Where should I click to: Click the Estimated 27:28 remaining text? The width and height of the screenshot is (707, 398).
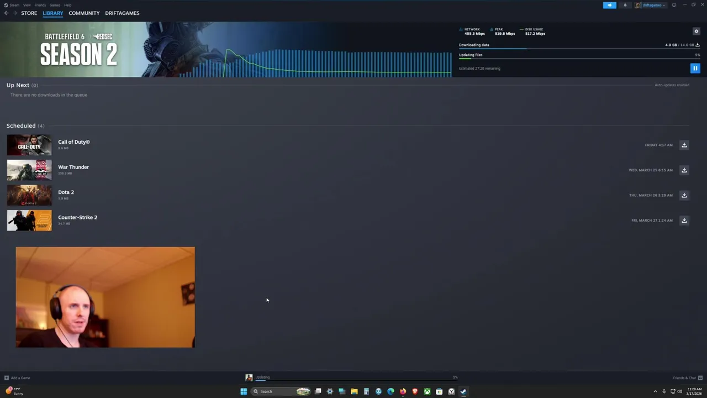479,69
